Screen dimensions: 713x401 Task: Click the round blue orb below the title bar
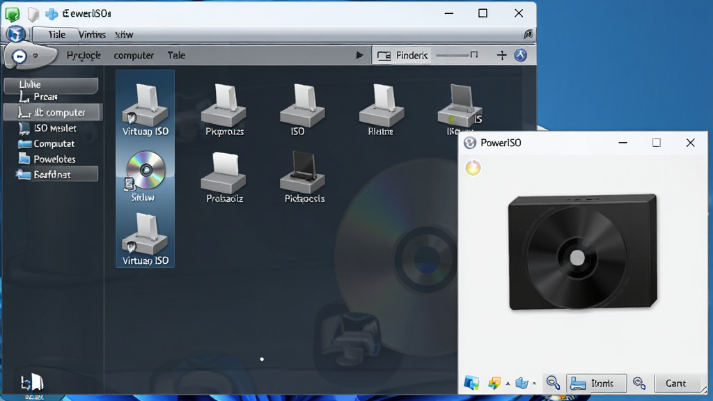tap(15, 34)
